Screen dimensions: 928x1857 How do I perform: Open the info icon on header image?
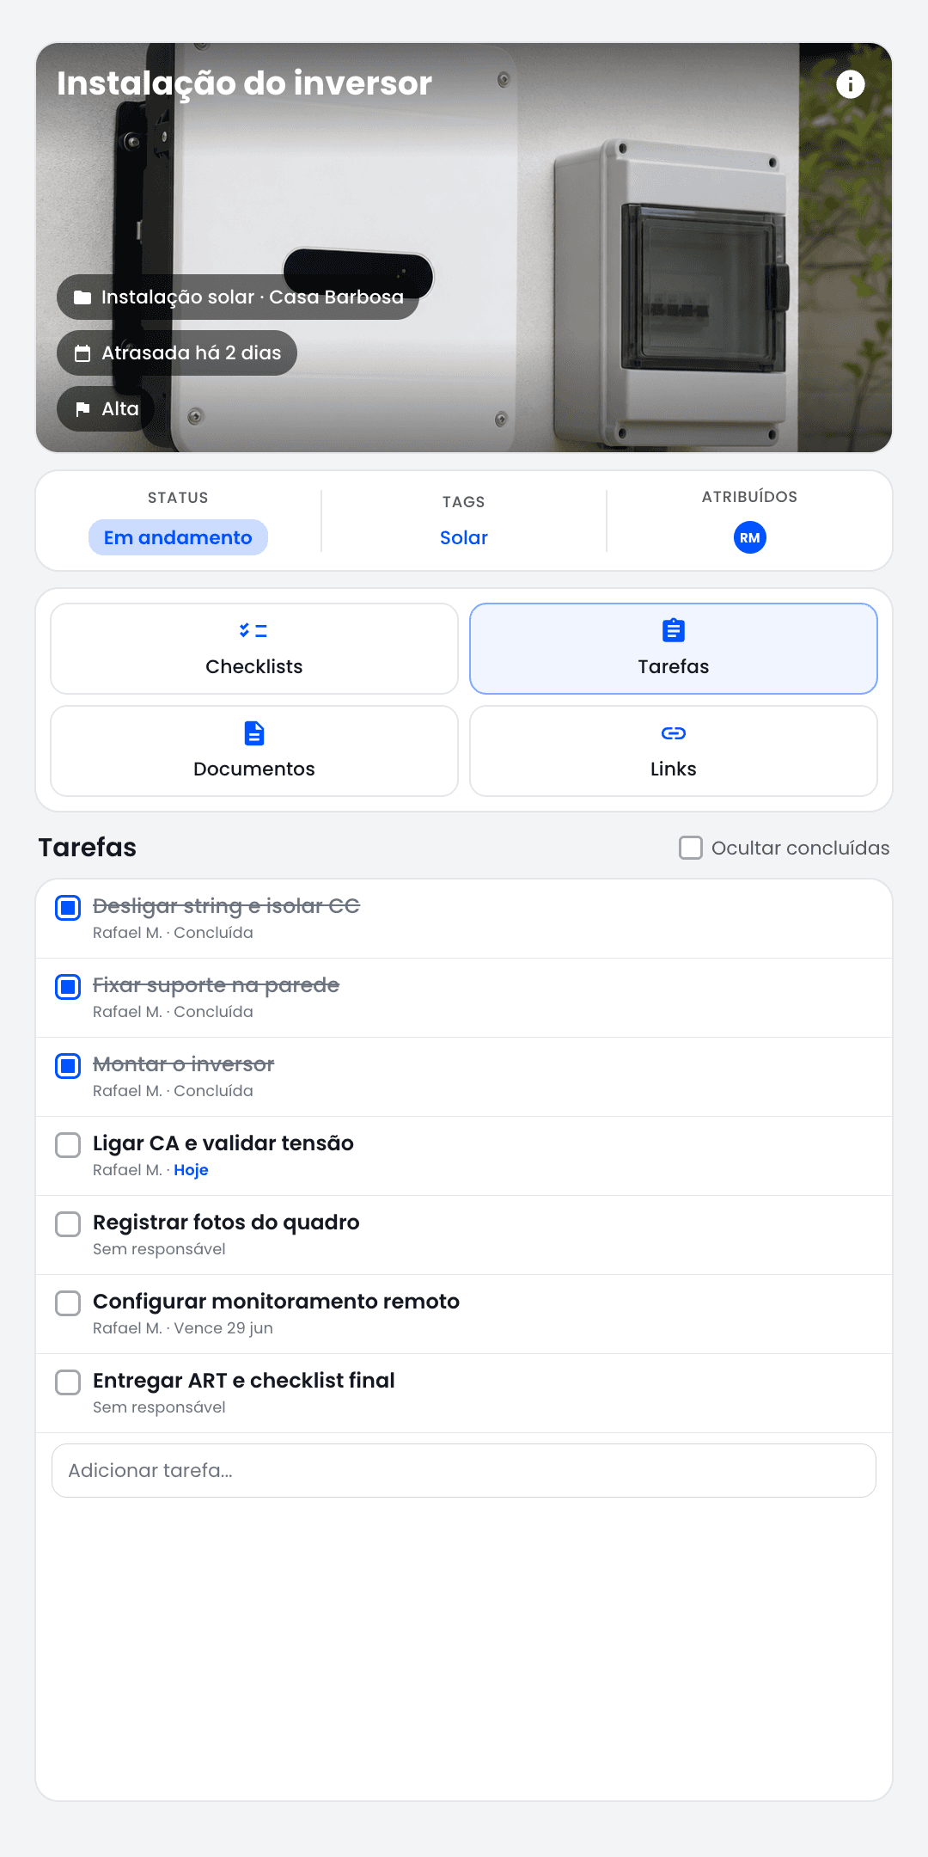click(850, 84)
